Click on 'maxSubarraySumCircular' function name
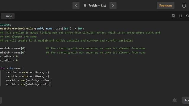Screen dimensions: 189x106 (x=18, y=29)
